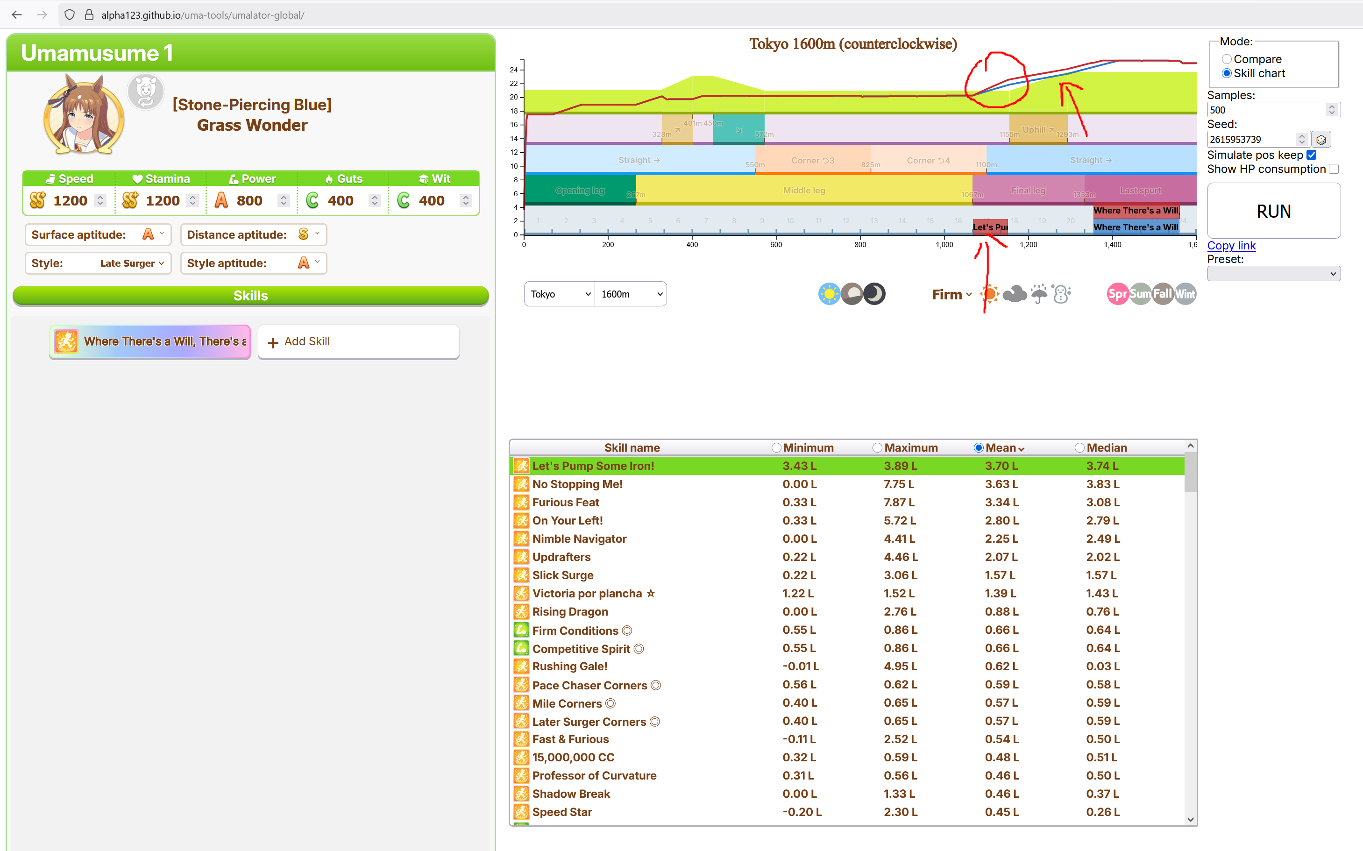Click the No Stopping Me! skill icon
The height and width of the screenshot is (851, 1363).
(x=521, y=484)
